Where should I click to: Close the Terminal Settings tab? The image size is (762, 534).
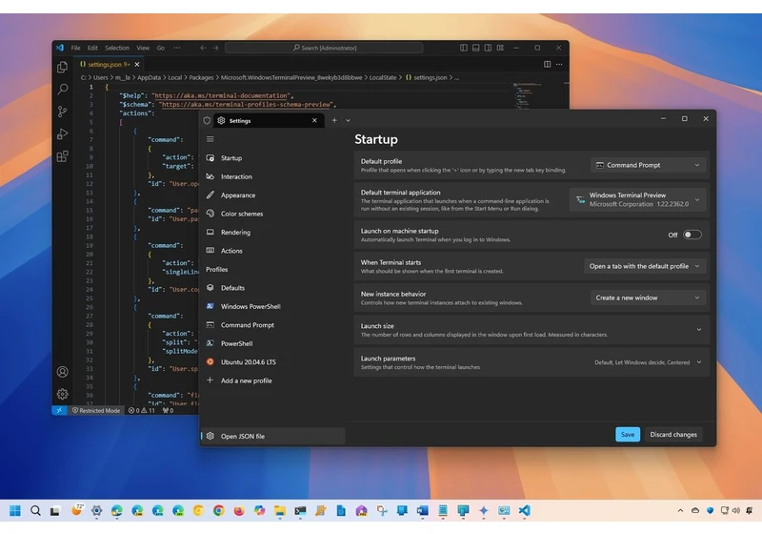pyautogui.click(x=314, y=120)
